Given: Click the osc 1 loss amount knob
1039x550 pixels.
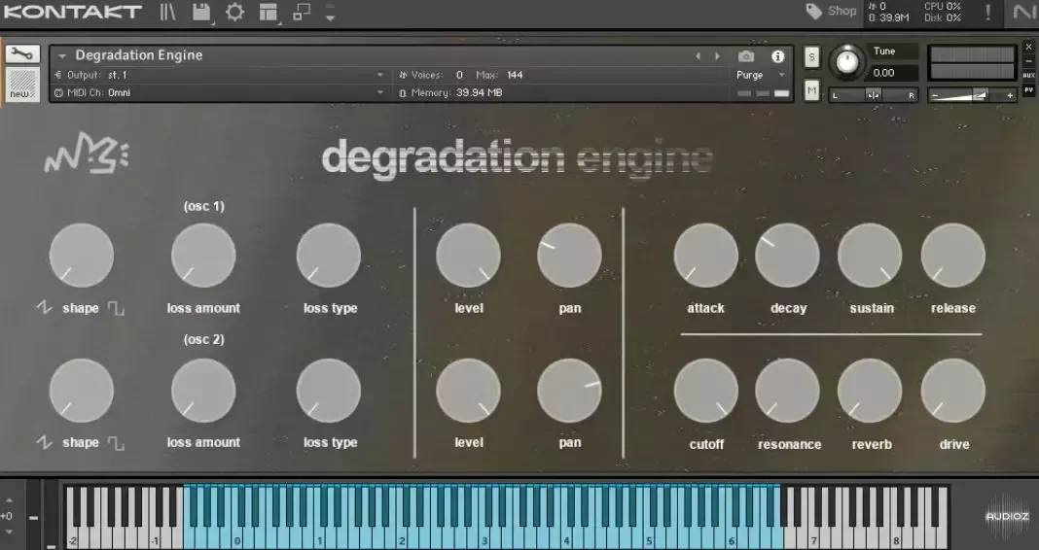Looking at the screenshot, I should pos(203,256).
